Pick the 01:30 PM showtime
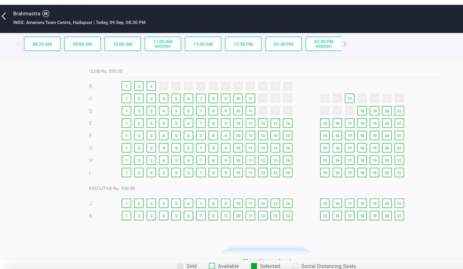The width and height of the screenshot is (463, 269). (x=284, y=44)
